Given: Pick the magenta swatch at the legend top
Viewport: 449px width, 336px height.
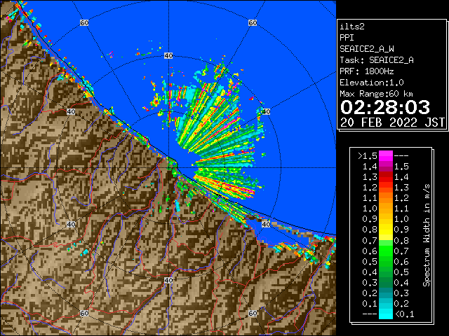Looking at the screenshot, I should 386,156.
